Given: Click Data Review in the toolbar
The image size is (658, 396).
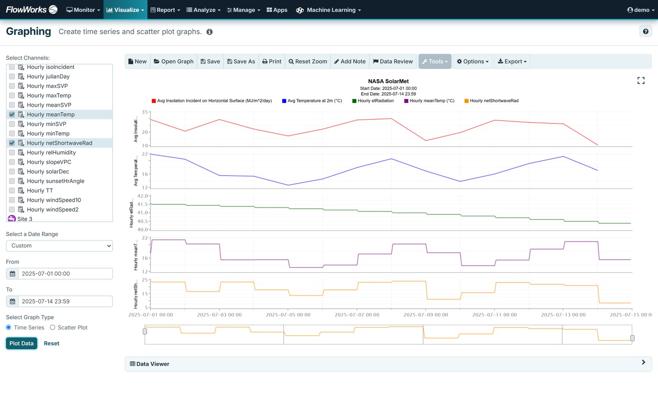Looking at the screenshot, I should click(x=393, y=62).
